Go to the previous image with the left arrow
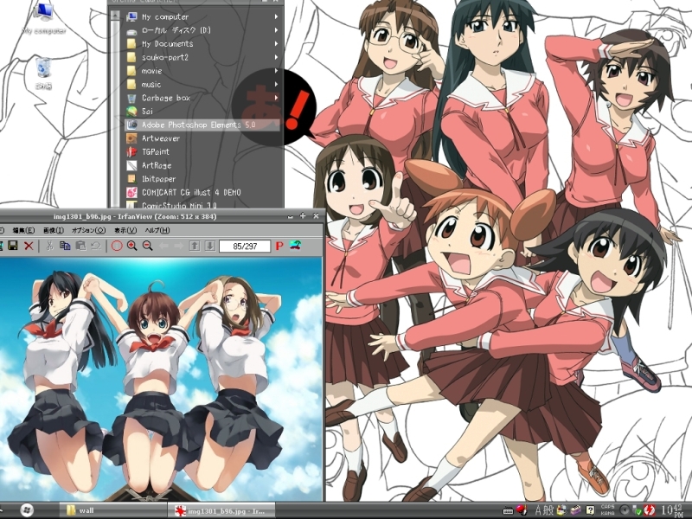This screenshot has height=519, width=692. 163,246
